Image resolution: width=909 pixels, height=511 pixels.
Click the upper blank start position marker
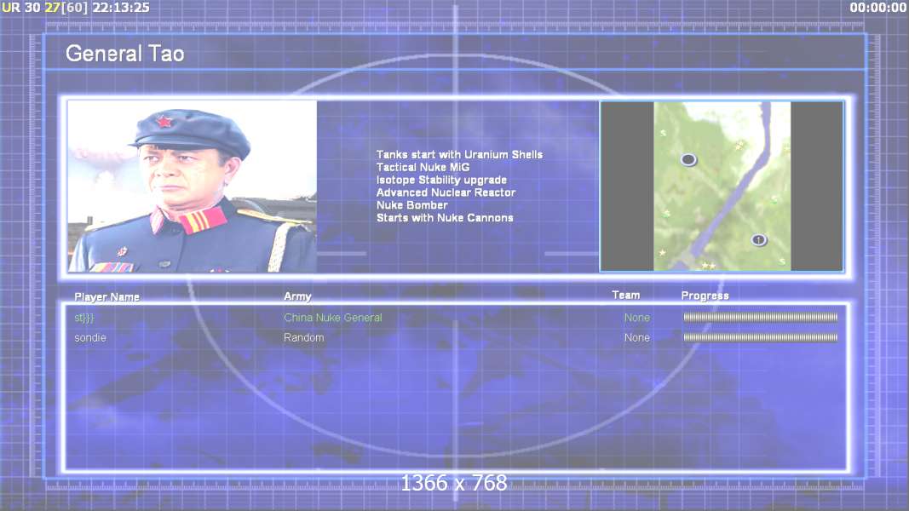(688, 159)
